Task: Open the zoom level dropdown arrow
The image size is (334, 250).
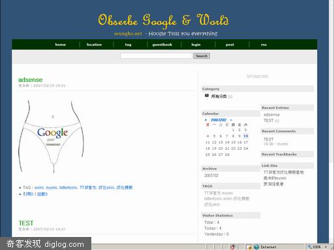Action: (x=326, y=247)
